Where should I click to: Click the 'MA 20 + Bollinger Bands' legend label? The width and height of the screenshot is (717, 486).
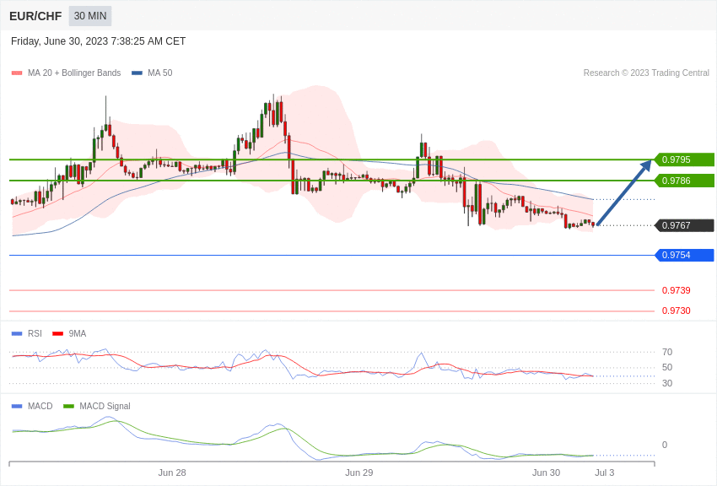coord(74,73)
